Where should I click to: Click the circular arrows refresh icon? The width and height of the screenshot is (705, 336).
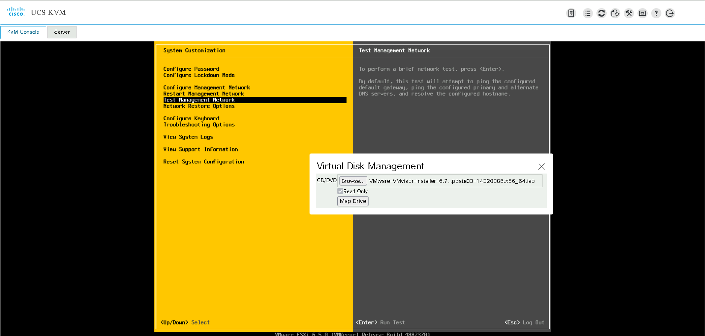pyautogui.click(x=602, y=13)
